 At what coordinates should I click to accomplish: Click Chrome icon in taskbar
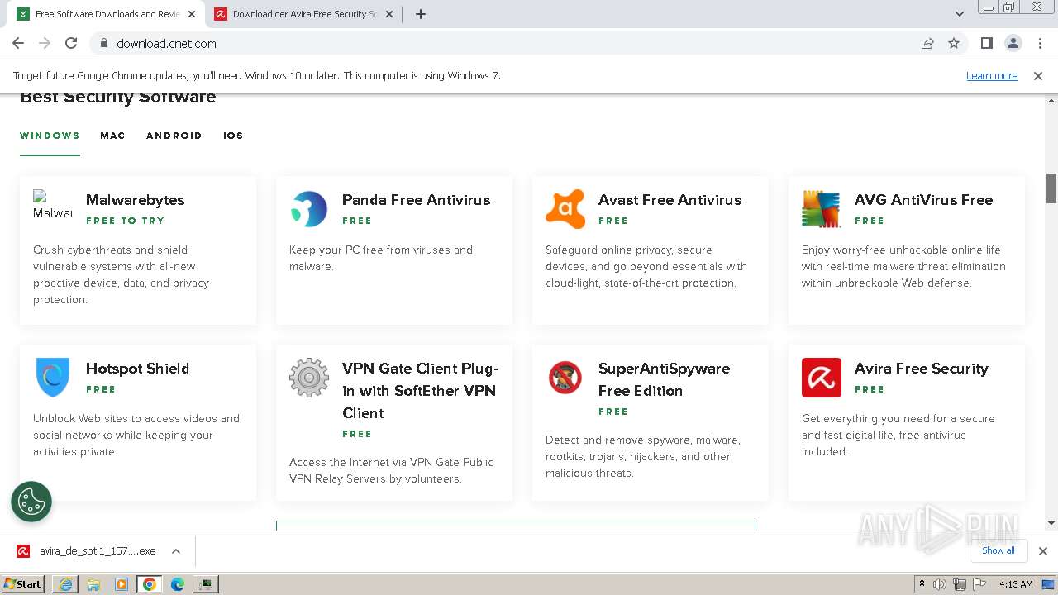tap(150, 584)
